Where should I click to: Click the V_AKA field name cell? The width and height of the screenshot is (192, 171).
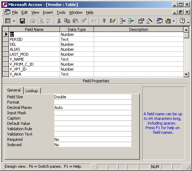pos(34,74)
